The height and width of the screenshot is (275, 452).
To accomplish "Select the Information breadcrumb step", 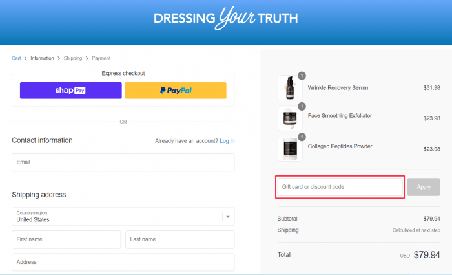I will point(42,58).
